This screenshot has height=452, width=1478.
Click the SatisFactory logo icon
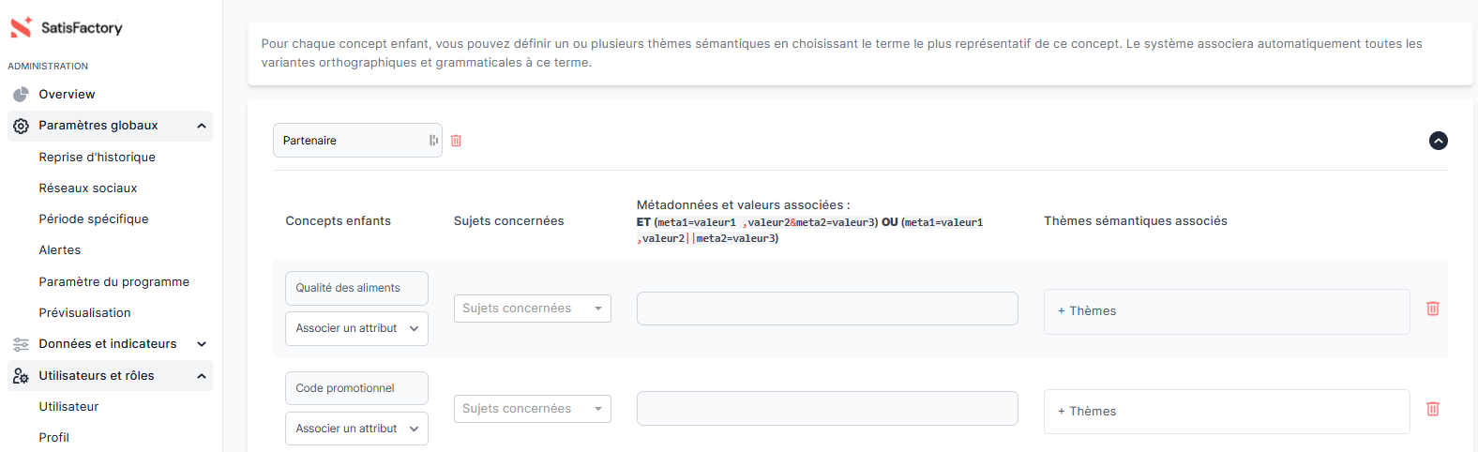coord(21,27)
